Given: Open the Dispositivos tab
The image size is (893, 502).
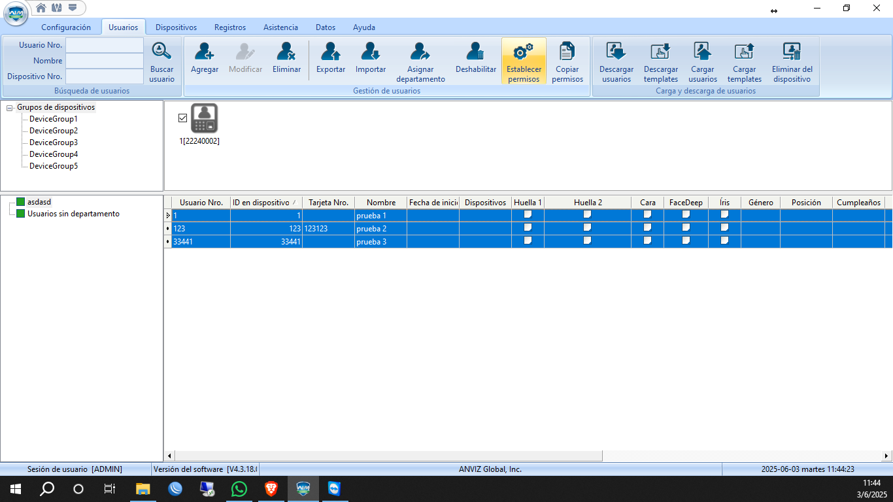Looking at the screenshot, I should point(177,27).
